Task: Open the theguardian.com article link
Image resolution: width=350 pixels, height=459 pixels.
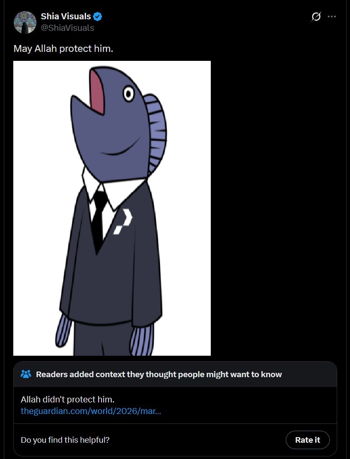Action: coord(91,411)
